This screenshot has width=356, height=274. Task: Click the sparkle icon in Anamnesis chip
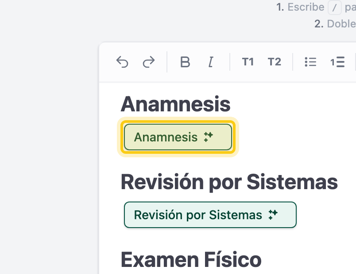point(208,137)
